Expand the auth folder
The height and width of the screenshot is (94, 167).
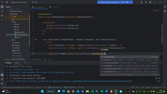click(x=13, y=24)
